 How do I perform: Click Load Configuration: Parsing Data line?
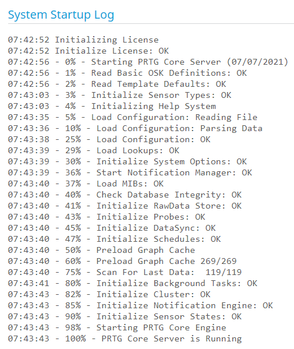[x=135, y=128]
